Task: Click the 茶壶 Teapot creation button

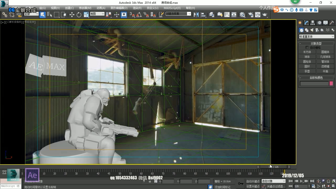Action: pos(307,71)
